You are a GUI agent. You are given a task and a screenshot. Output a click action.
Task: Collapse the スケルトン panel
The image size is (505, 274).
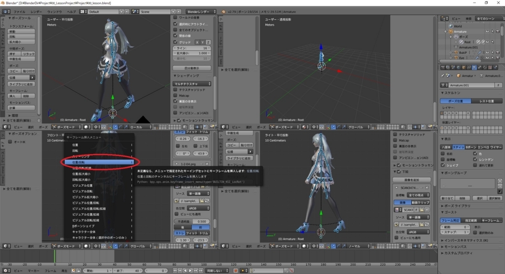tap(451, 93)
